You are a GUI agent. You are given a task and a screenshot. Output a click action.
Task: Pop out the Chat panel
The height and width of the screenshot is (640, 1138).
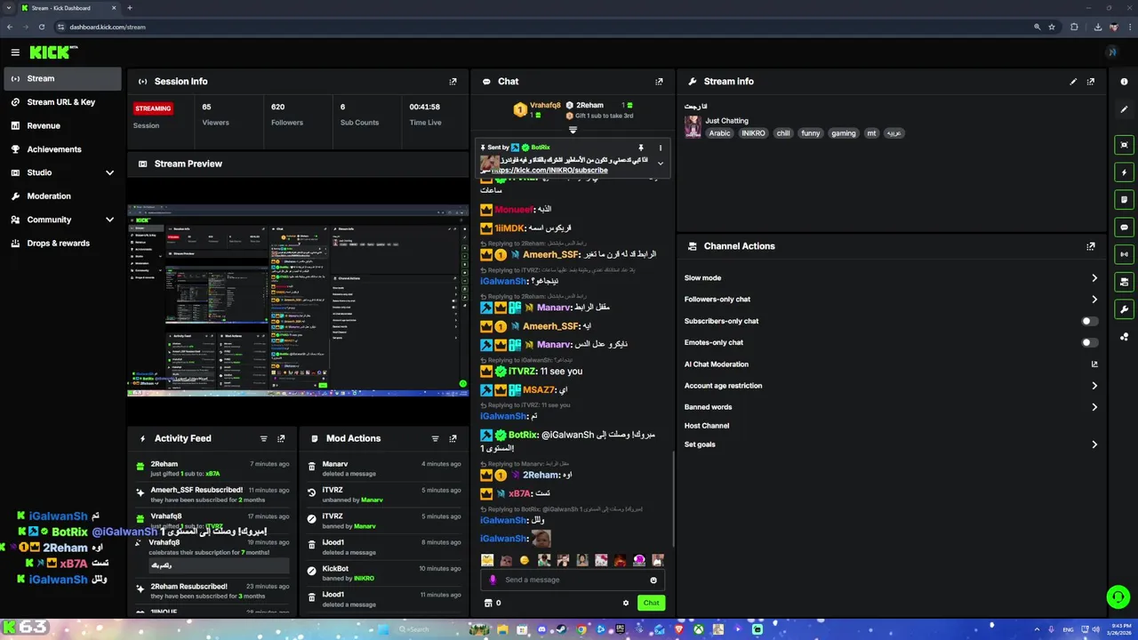pyautogui.click(x=659, y=81)
